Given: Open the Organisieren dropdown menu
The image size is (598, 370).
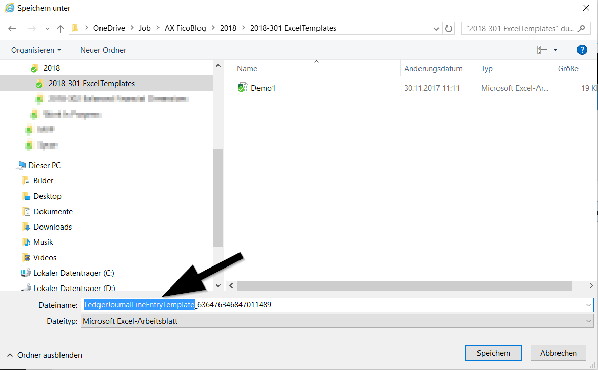Looking at the screenshot, I should click(36, 50).
